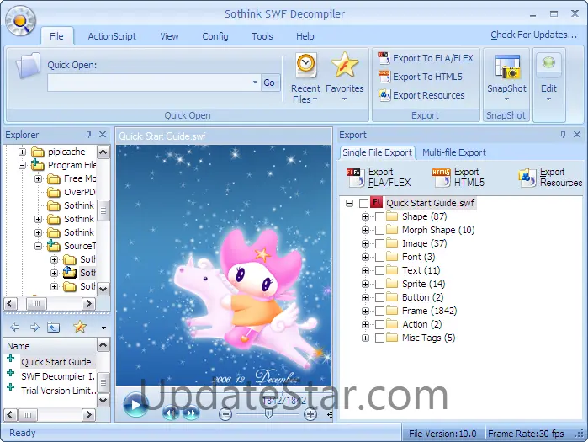Open the Recent Files list
This screenshot has height=442, width=588.
click(x=305, y=78)
